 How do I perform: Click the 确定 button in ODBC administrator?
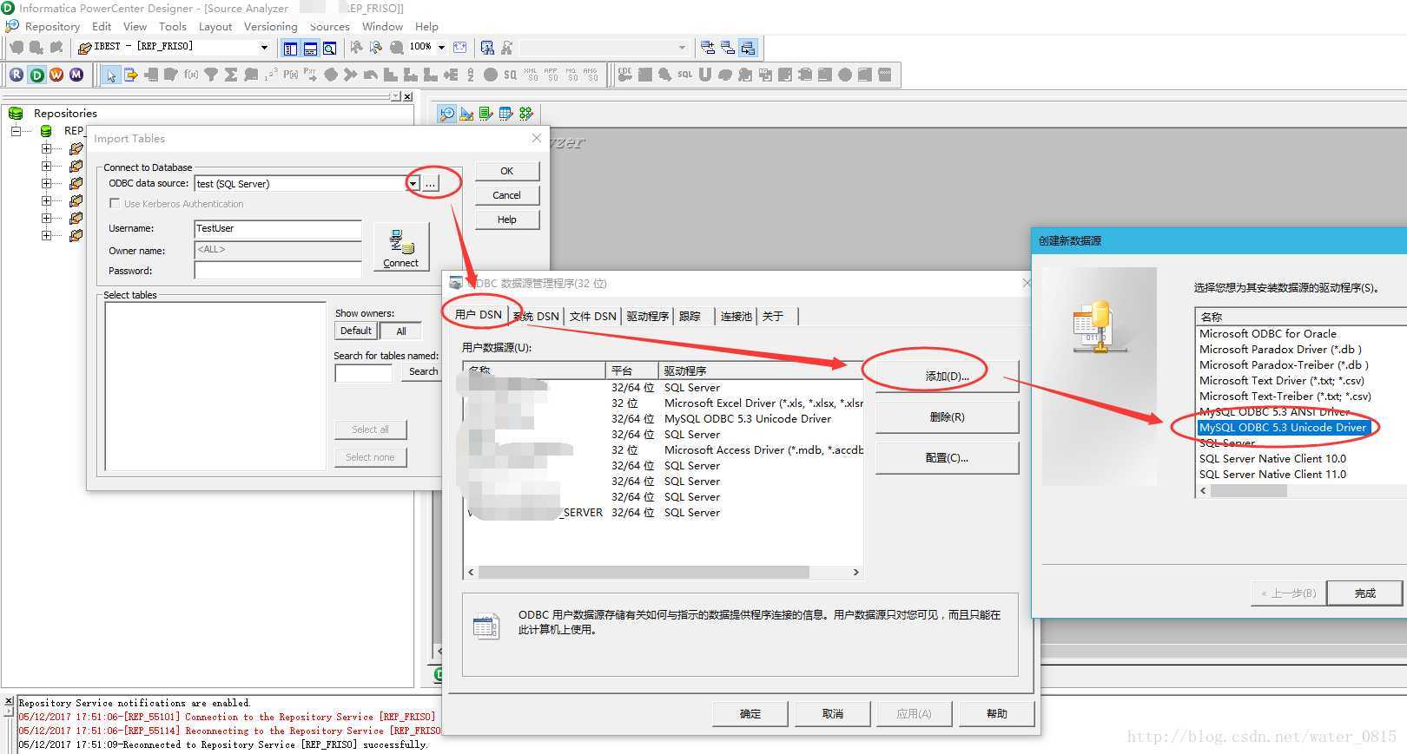pos(750,713)
